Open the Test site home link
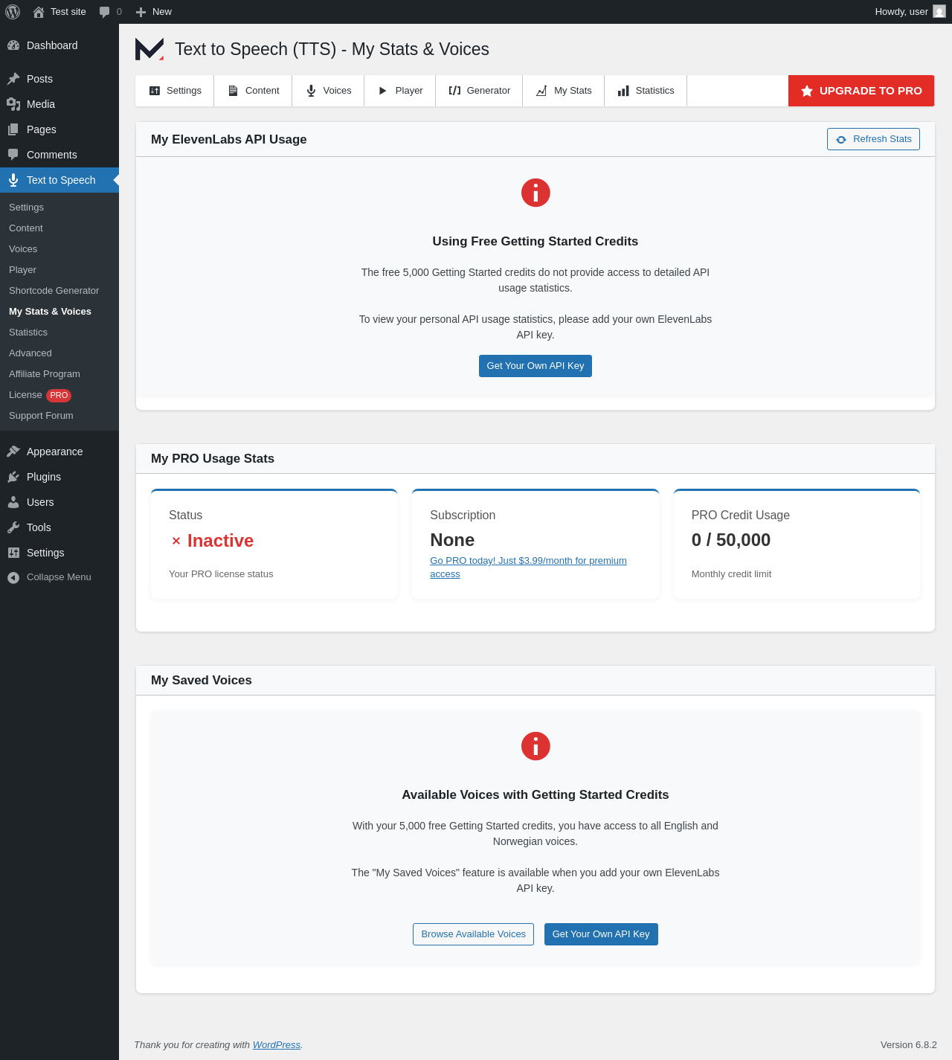952x1060 pixels. (59, 12)
